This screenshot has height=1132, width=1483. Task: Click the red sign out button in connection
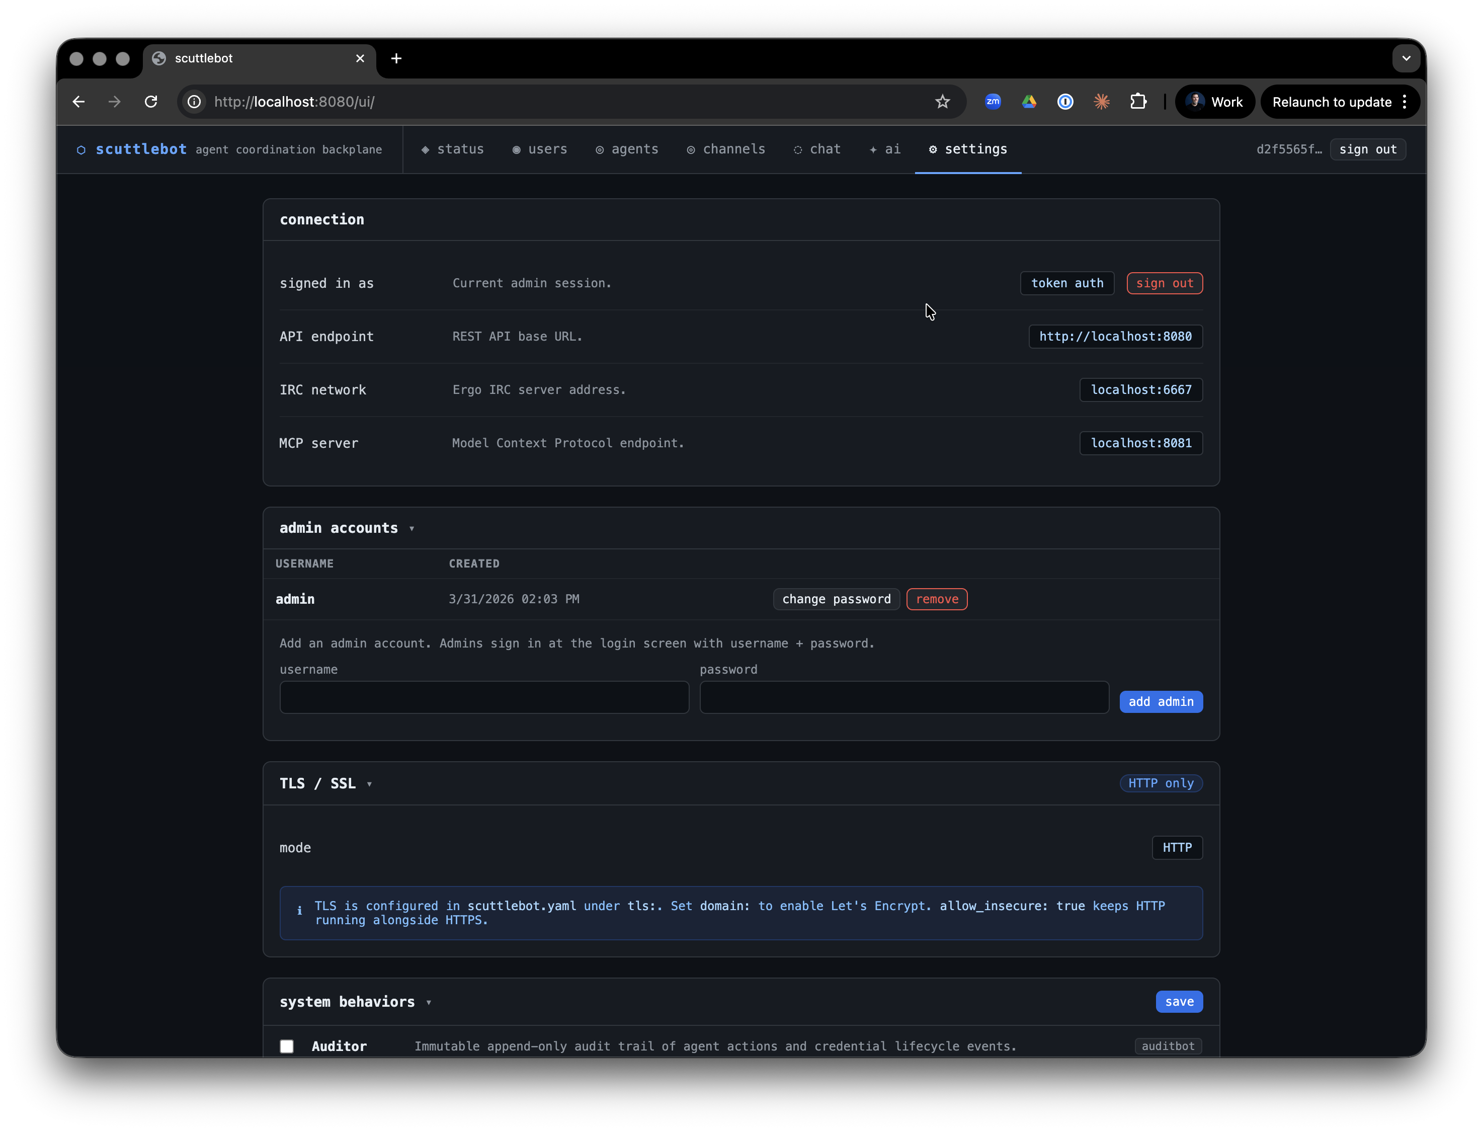(x=1164, y=283)
